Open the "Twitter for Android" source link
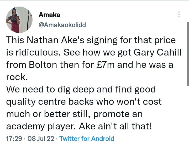Viewport: 189px width, 148px height. (87, 139)
